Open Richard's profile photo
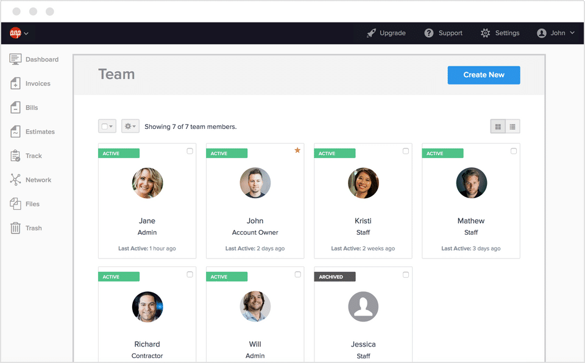This screenshot has height=363, width=585. coord(147,306)
